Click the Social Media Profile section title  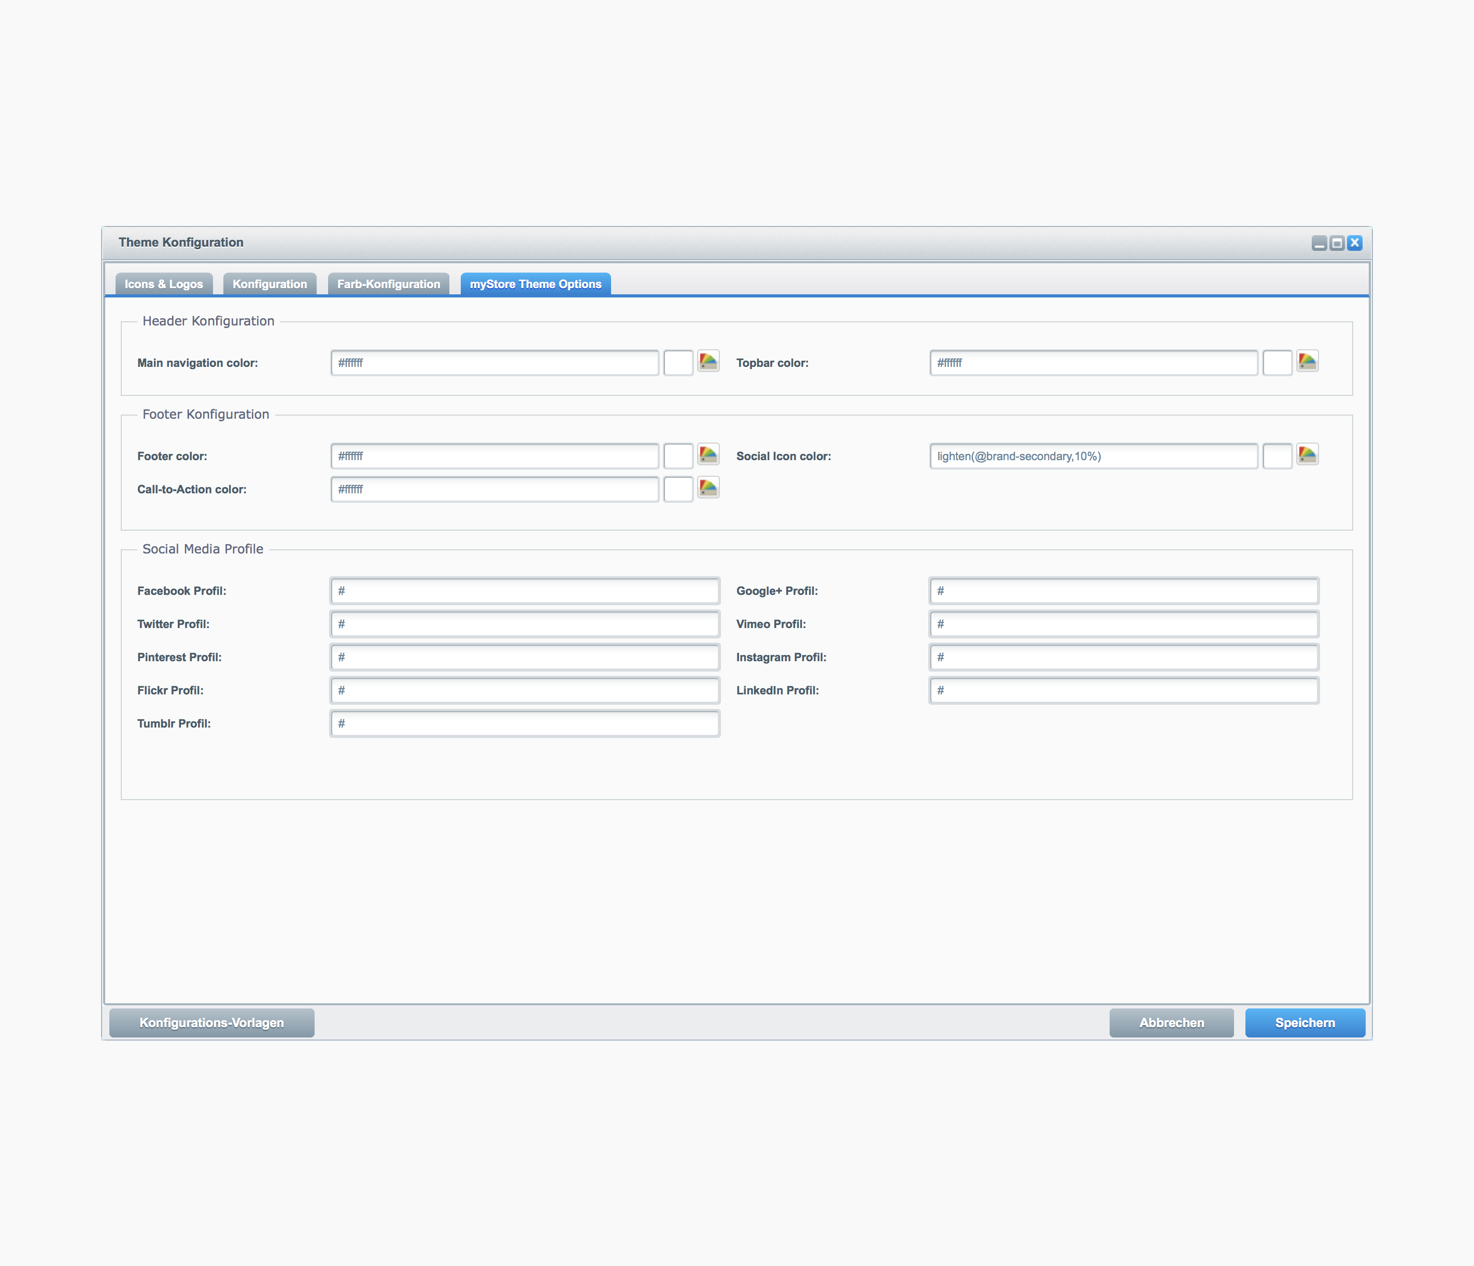tap(203, 548)
